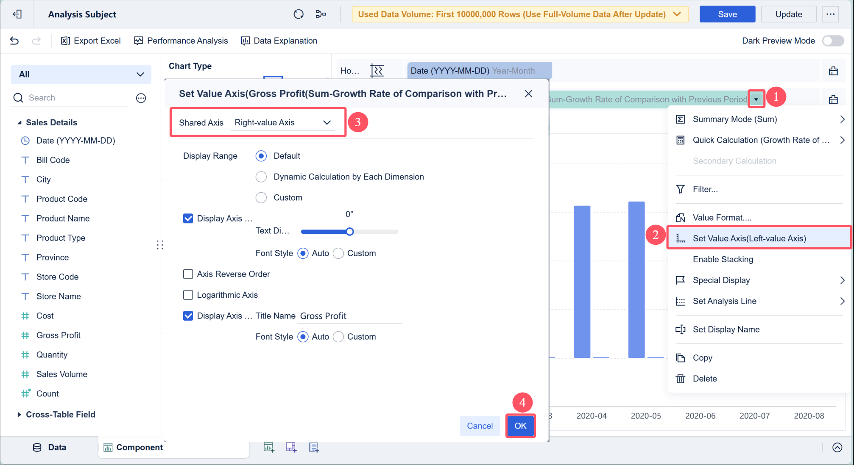Expand Special Display submenu

(x=843, y=280)
